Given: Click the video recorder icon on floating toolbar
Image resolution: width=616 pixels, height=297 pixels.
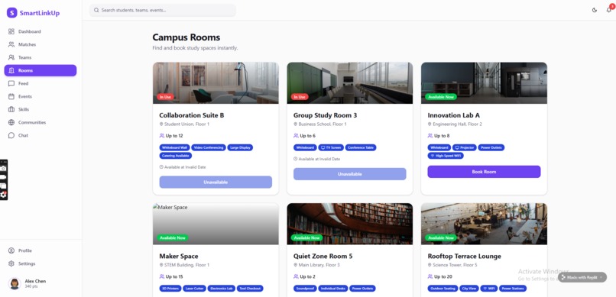Looking at the screenshot, I should click(3, 177).
